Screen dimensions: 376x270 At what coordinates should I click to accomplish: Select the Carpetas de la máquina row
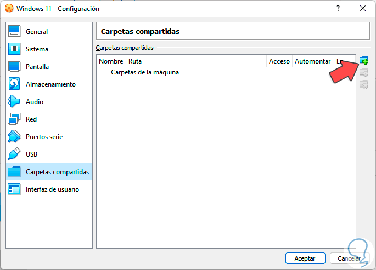pos(145,72)
